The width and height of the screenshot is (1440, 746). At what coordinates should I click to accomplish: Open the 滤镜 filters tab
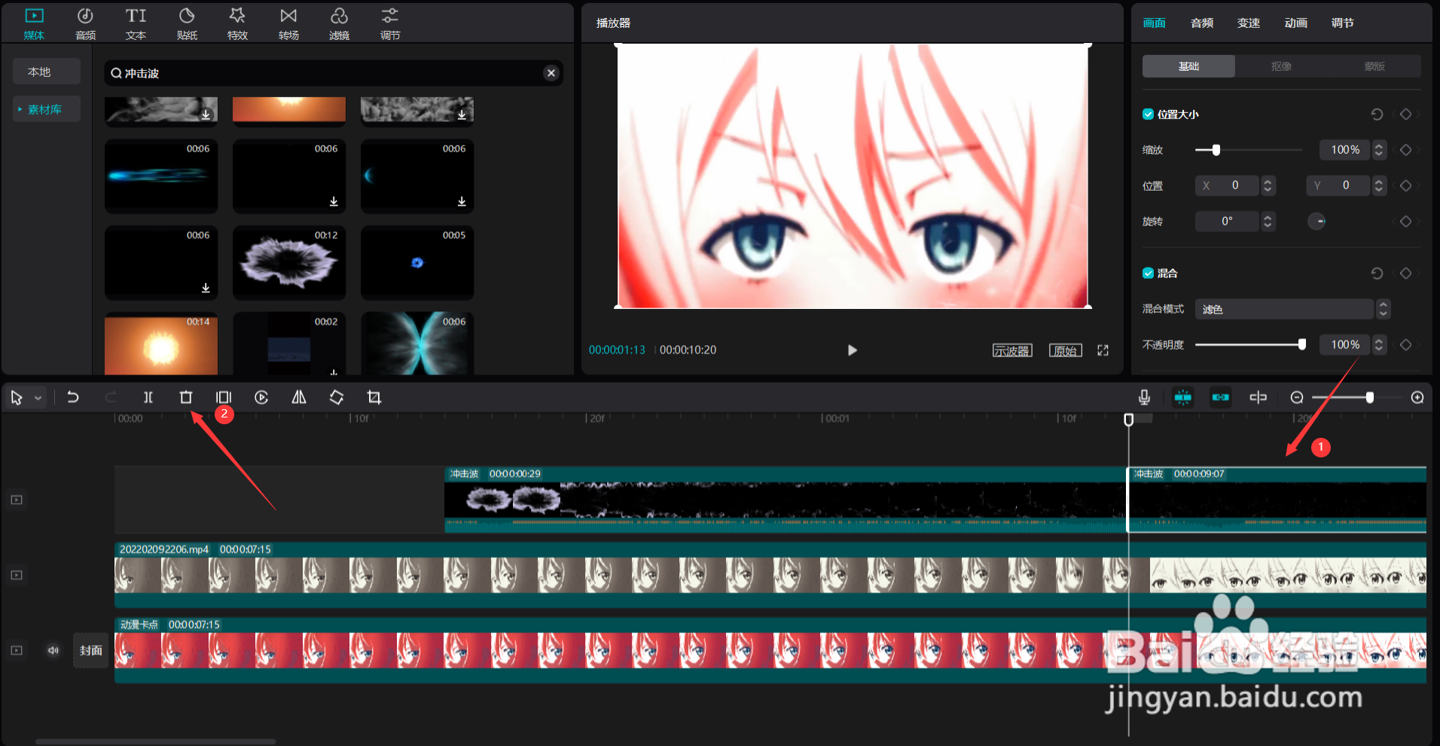[339, 24]
